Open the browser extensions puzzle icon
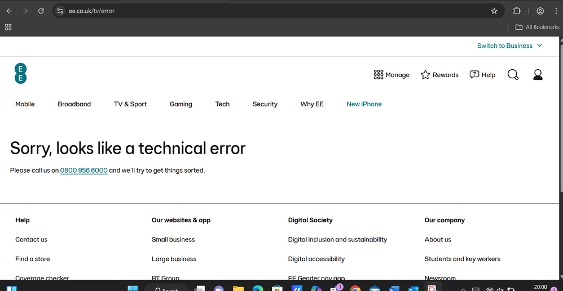Viewport: 563px width, 291px height. point(517,11)
